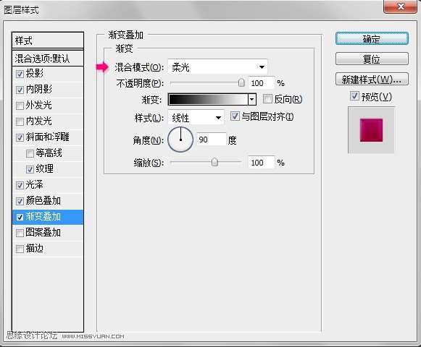421x347 pixels.
Task: Click the 新建样式(W)... button
Action: (x=372, y=79)
